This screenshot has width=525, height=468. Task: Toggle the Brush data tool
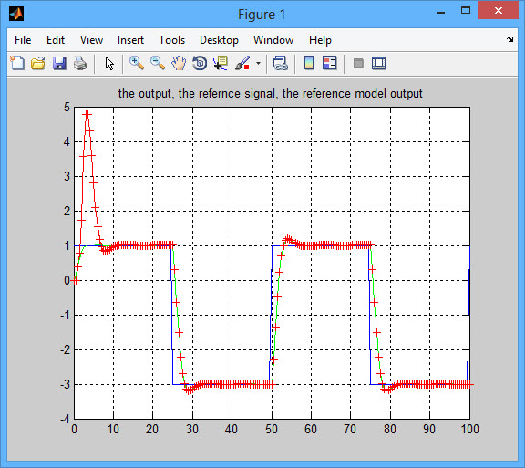tap(242, 63)
